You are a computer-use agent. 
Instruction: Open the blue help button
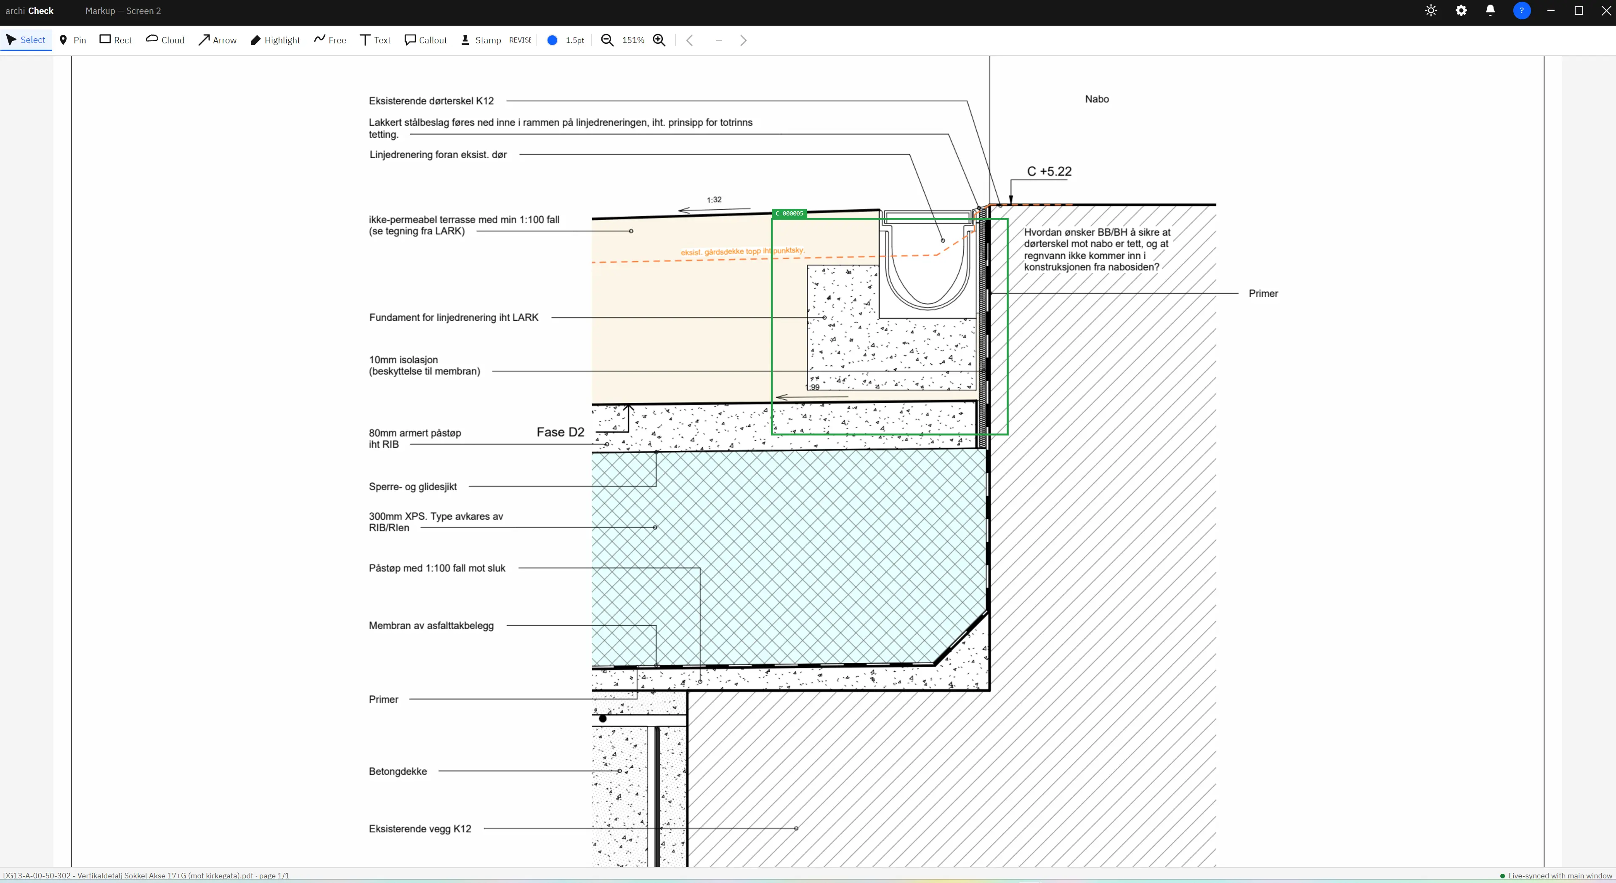(1522, 11)
